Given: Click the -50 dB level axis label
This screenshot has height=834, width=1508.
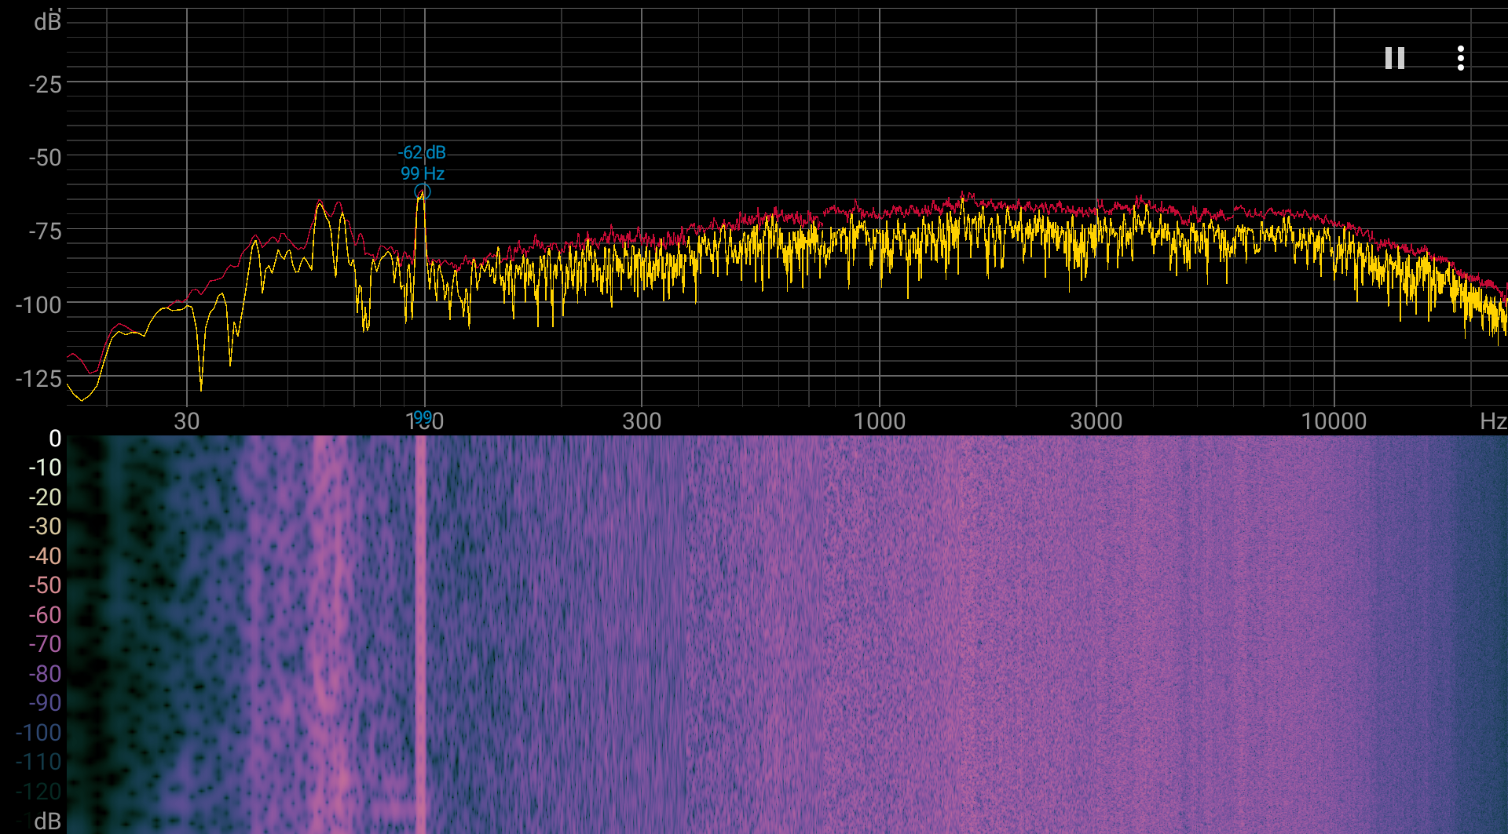Looking at the screenshot, I should pyautogui.click(x=45, y=158).
